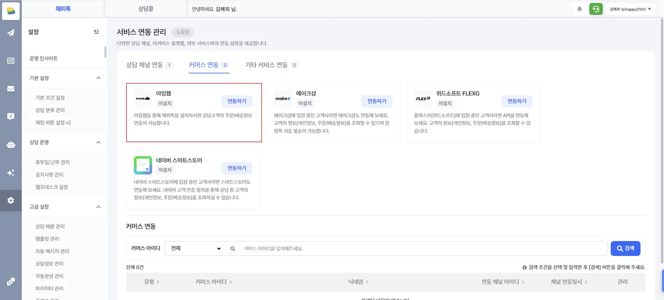Collapse the 상담 운영 section
This screenshot has width=664, height=300.
[x=98, y=142]
